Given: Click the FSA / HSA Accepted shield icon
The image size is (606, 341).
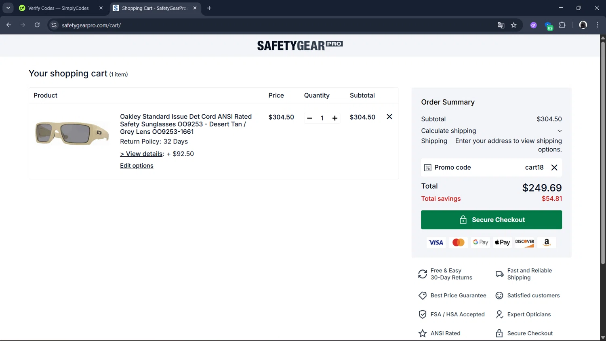Looking at the screenshot, I should (423, 314).
